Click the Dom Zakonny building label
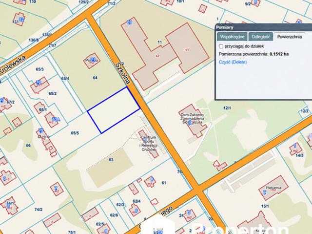 (x=193, y=119)
